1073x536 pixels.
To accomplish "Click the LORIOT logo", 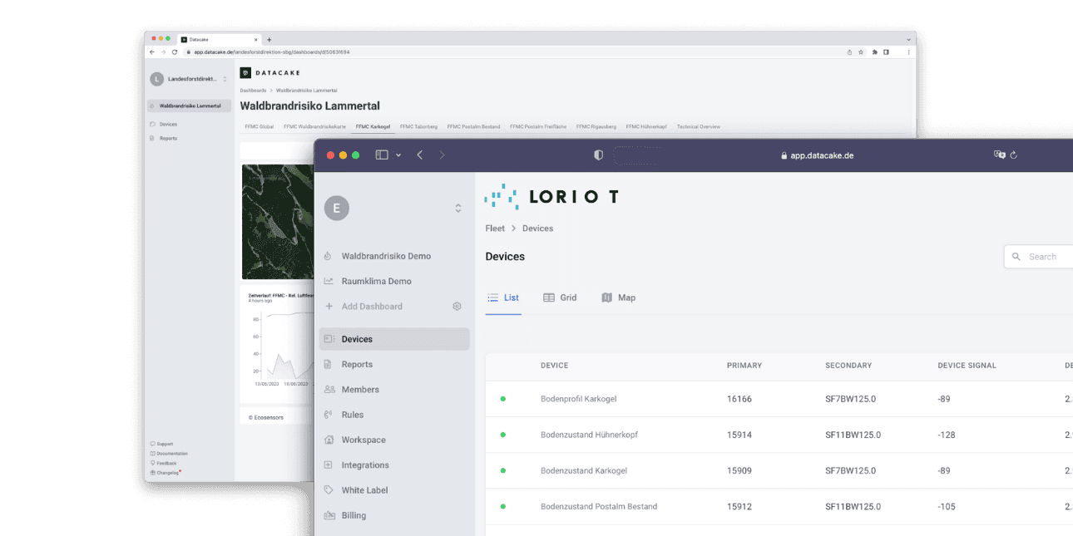I will (x=551, y=197).
